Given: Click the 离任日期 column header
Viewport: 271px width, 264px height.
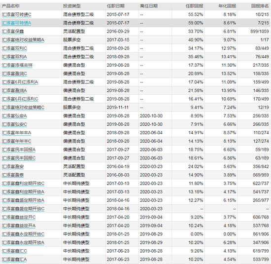Looking at the screenshot, I should (x=149, y=6).
